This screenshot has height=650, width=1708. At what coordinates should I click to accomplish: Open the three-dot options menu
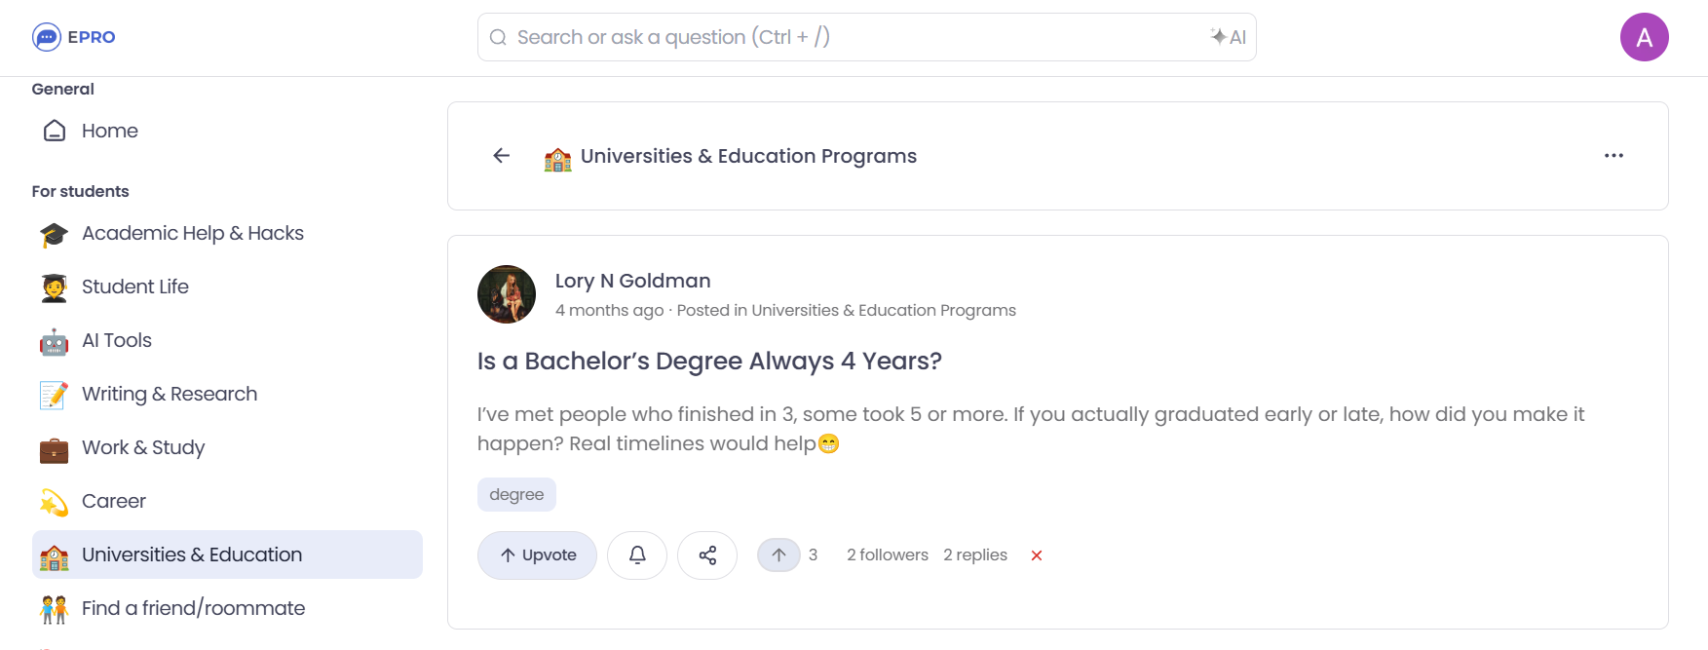1614,155
